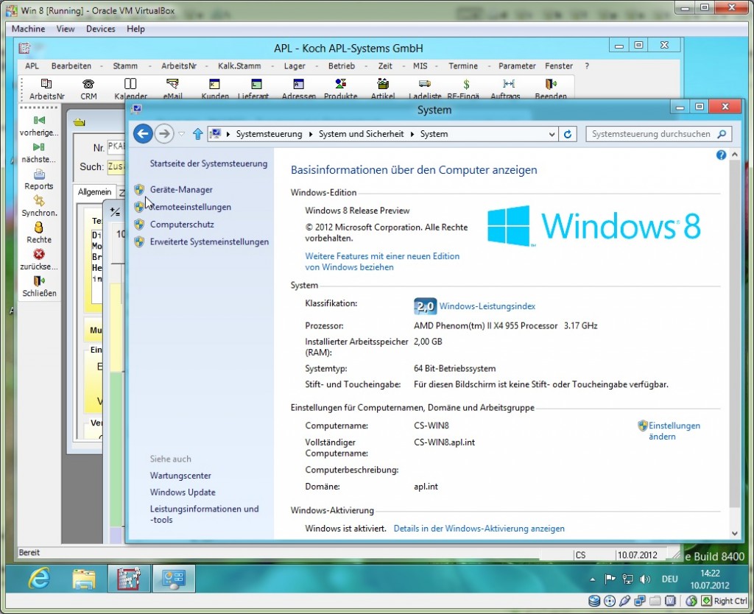Select the Allgemein tab in APL form
The width and height of the screenshot is (754, 614).
click(x=94, y=192)
